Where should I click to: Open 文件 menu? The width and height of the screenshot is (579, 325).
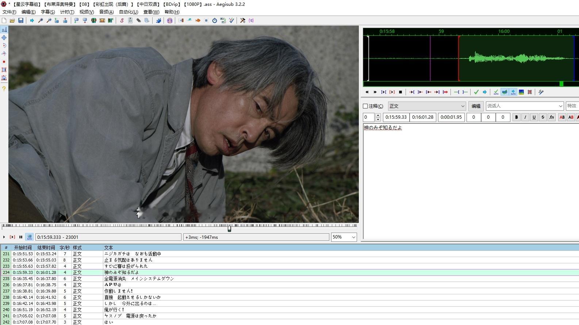[x=9, y=12]
